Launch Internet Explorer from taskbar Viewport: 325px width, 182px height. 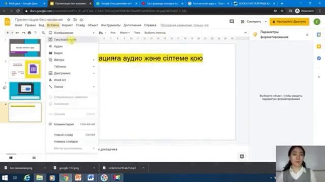click(27, 177)
